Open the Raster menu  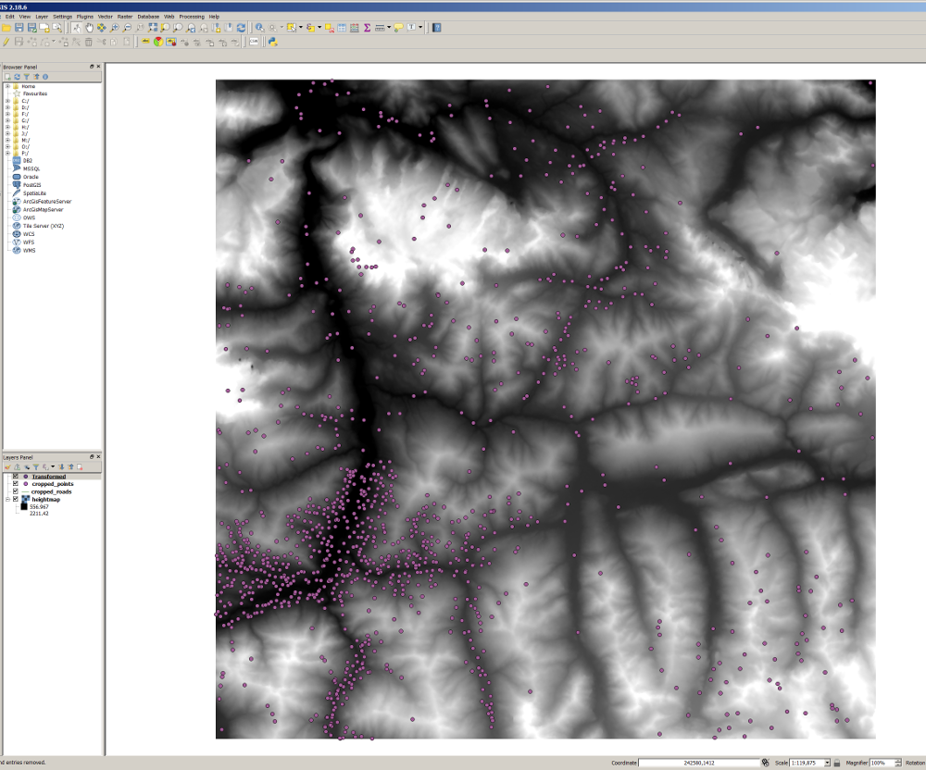124,17
